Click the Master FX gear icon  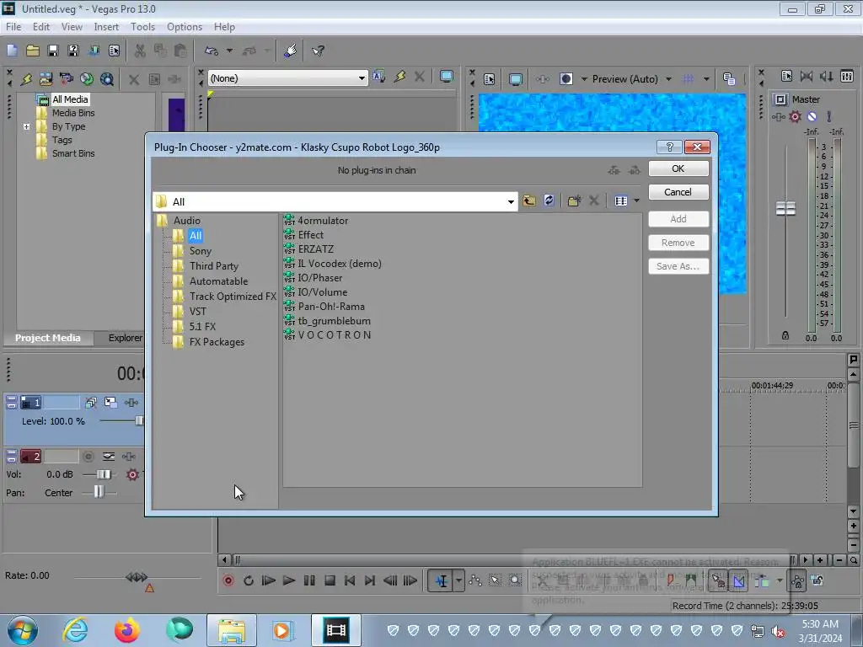click(x=795, y=116)
